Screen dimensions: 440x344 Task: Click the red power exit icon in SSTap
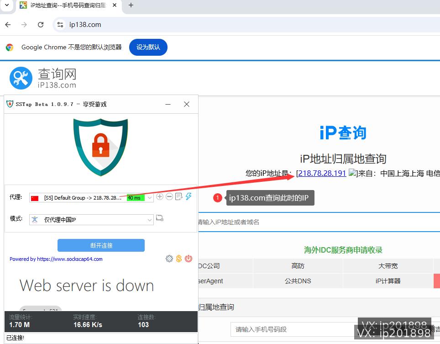189,259
